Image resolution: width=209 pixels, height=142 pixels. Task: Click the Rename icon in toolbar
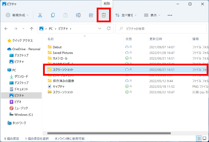(x=78, y=15)
